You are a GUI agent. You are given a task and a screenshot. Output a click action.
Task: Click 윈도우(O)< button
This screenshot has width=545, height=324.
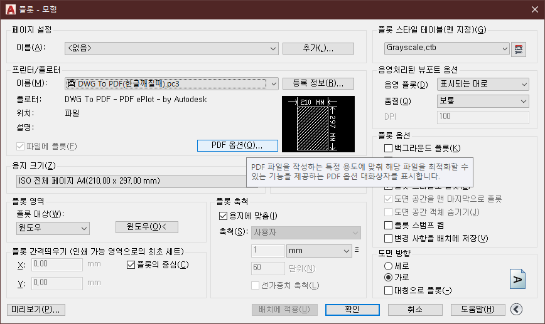[x=147, y=227]
